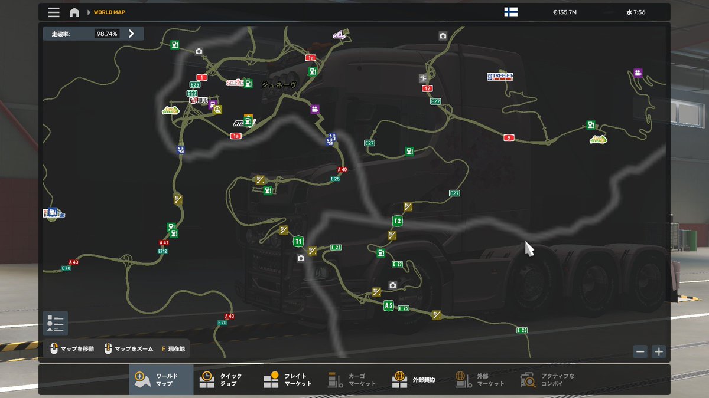Click the Finland flag icon

click(510, 12)
